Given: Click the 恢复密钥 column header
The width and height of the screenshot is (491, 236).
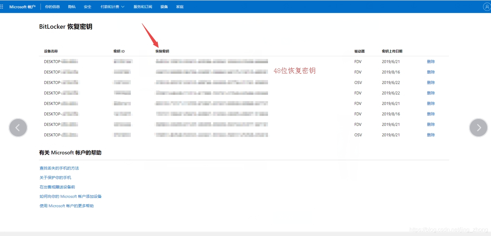Looking at the screenshot, I should point(162,51).
